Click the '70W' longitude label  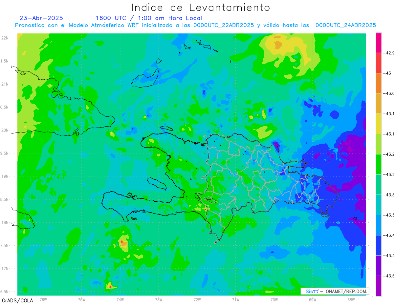click(x=274, y=299)
